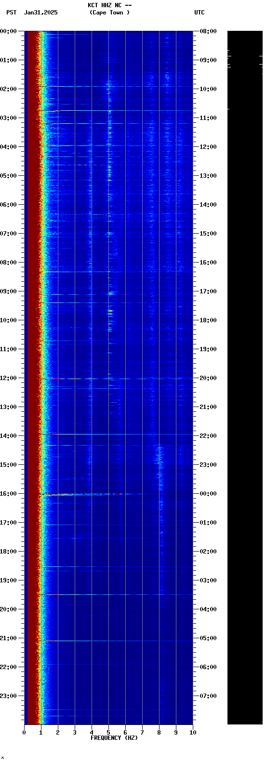Click the PST '19:00' time label
Image resolution: width=266 pixels, height=763 pixels.
click(9, 580)
